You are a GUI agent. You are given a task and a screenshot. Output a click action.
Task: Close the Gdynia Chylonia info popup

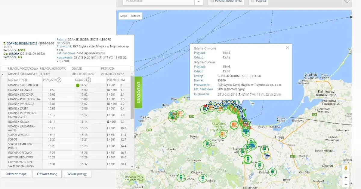point(287,47)
